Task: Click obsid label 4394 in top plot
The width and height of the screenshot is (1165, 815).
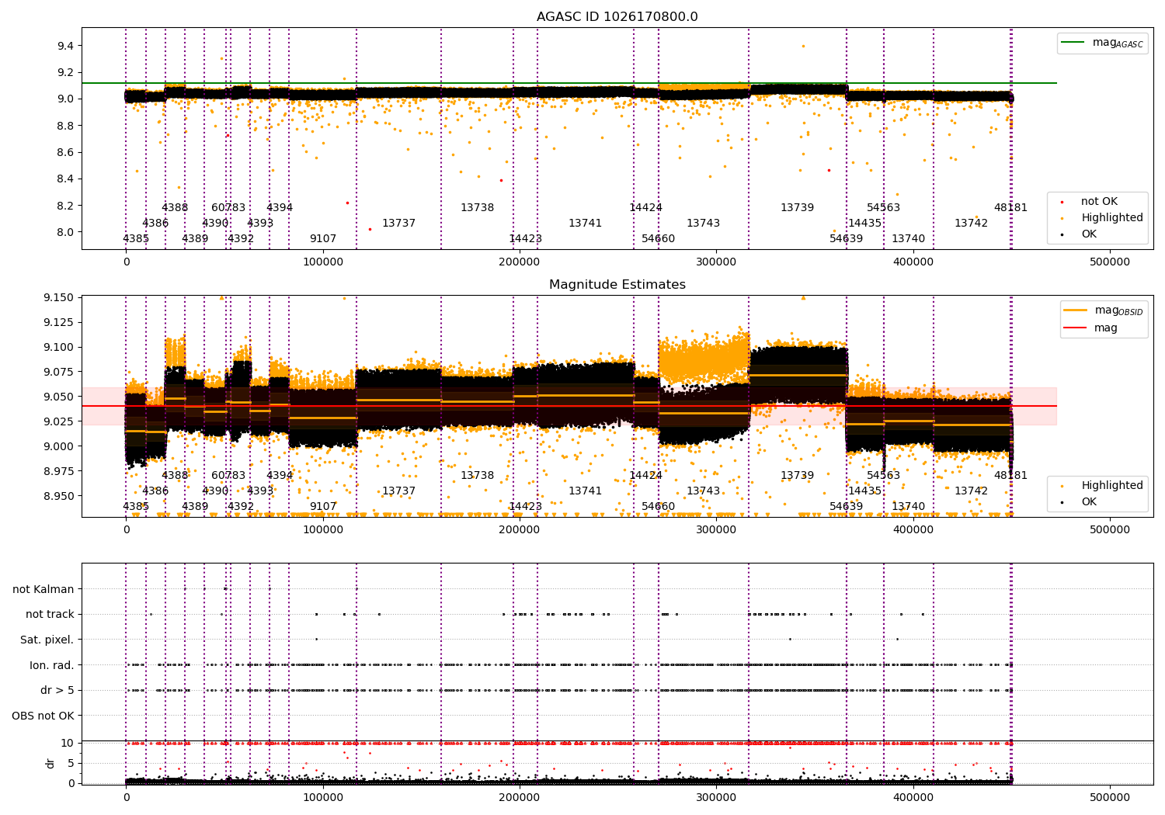Action: click(x=280, y=208)
